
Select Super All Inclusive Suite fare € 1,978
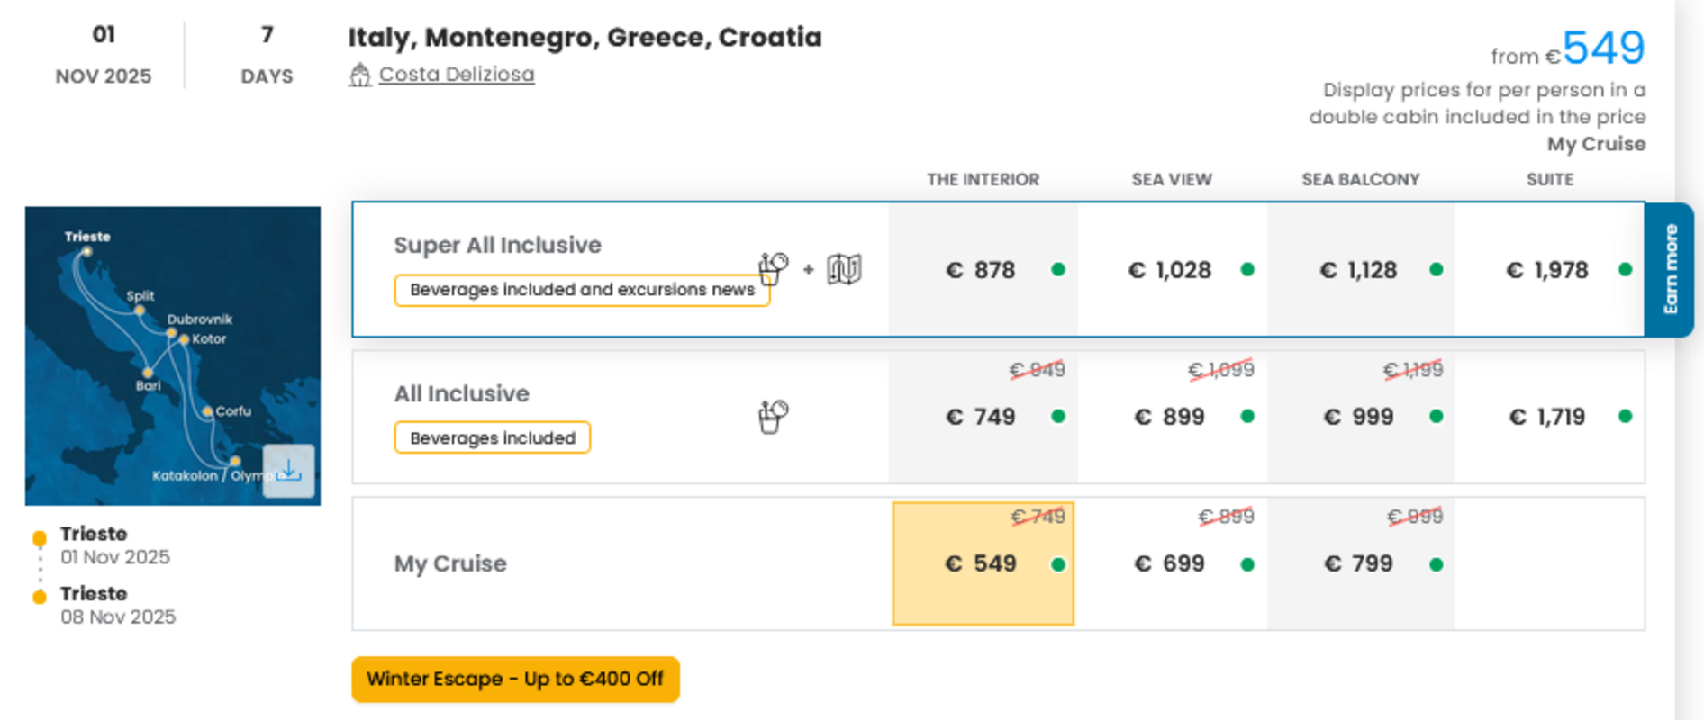click(x=1547, y=270)
